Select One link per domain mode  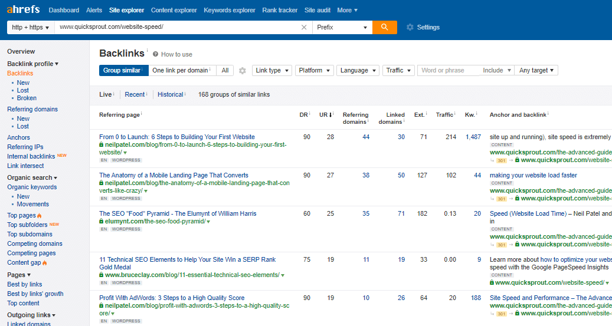coord(182,70)
